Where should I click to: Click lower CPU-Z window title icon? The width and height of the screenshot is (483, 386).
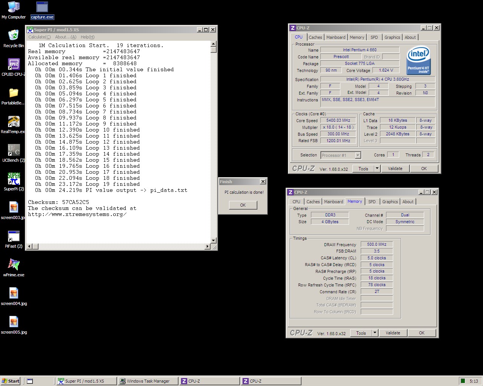(290, 192)
